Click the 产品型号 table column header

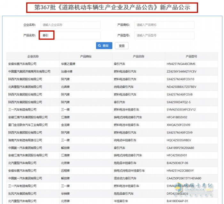coord(191,56)
